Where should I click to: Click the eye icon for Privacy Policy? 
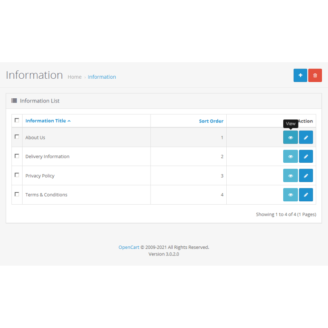[290, 175]
